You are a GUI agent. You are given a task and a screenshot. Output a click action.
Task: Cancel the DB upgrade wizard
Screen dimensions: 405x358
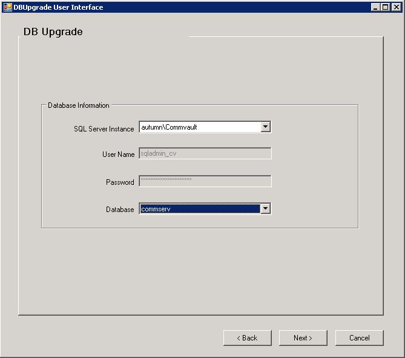point(360,338)
